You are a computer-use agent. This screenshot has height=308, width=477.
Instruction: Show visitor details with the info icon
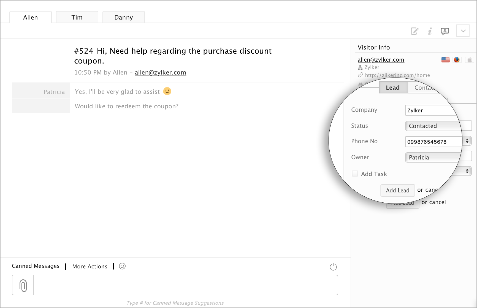(430, 31)
